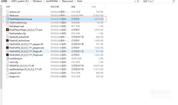Sort by 大小 column header

pos(94,7)
